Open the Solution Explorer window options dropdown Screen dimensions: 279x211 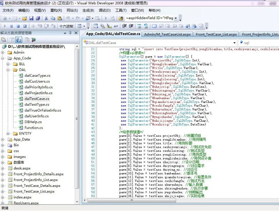(65, 33)
